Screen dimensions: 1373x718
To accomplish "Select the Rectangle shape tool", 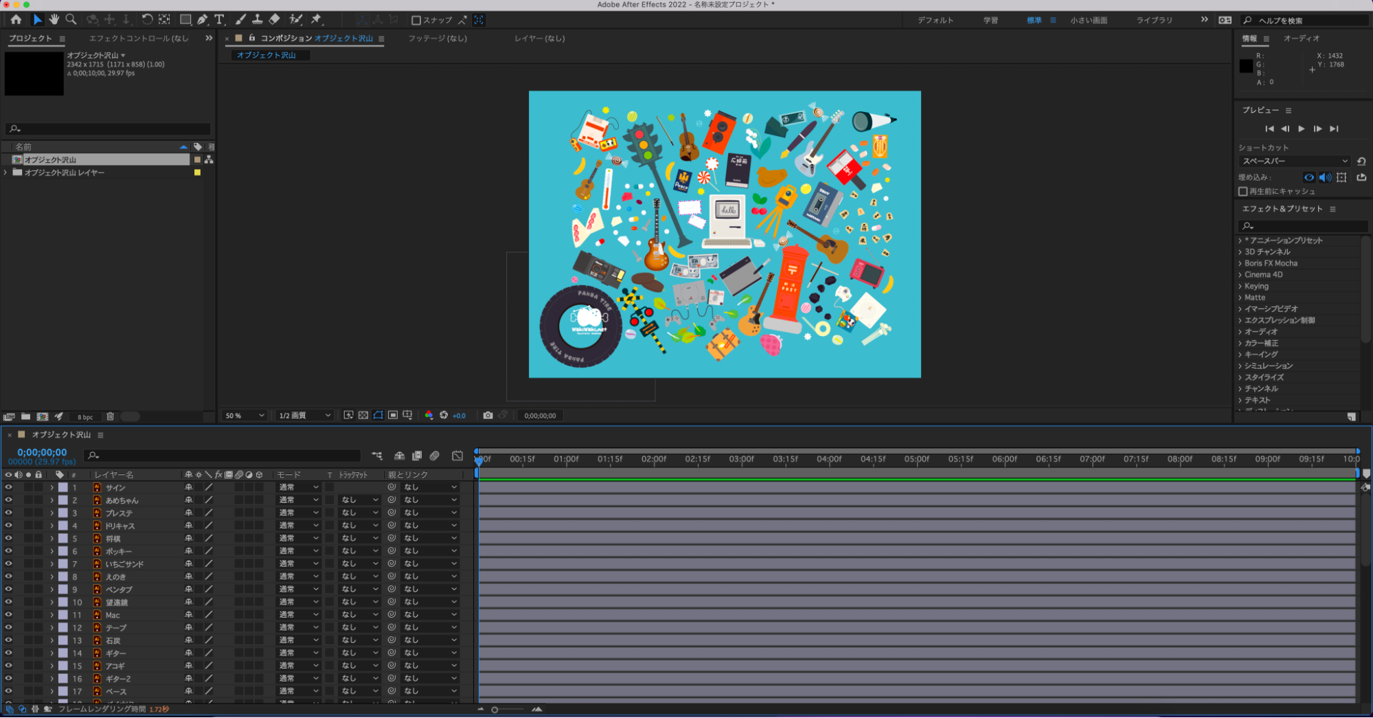I will (185, 20).
